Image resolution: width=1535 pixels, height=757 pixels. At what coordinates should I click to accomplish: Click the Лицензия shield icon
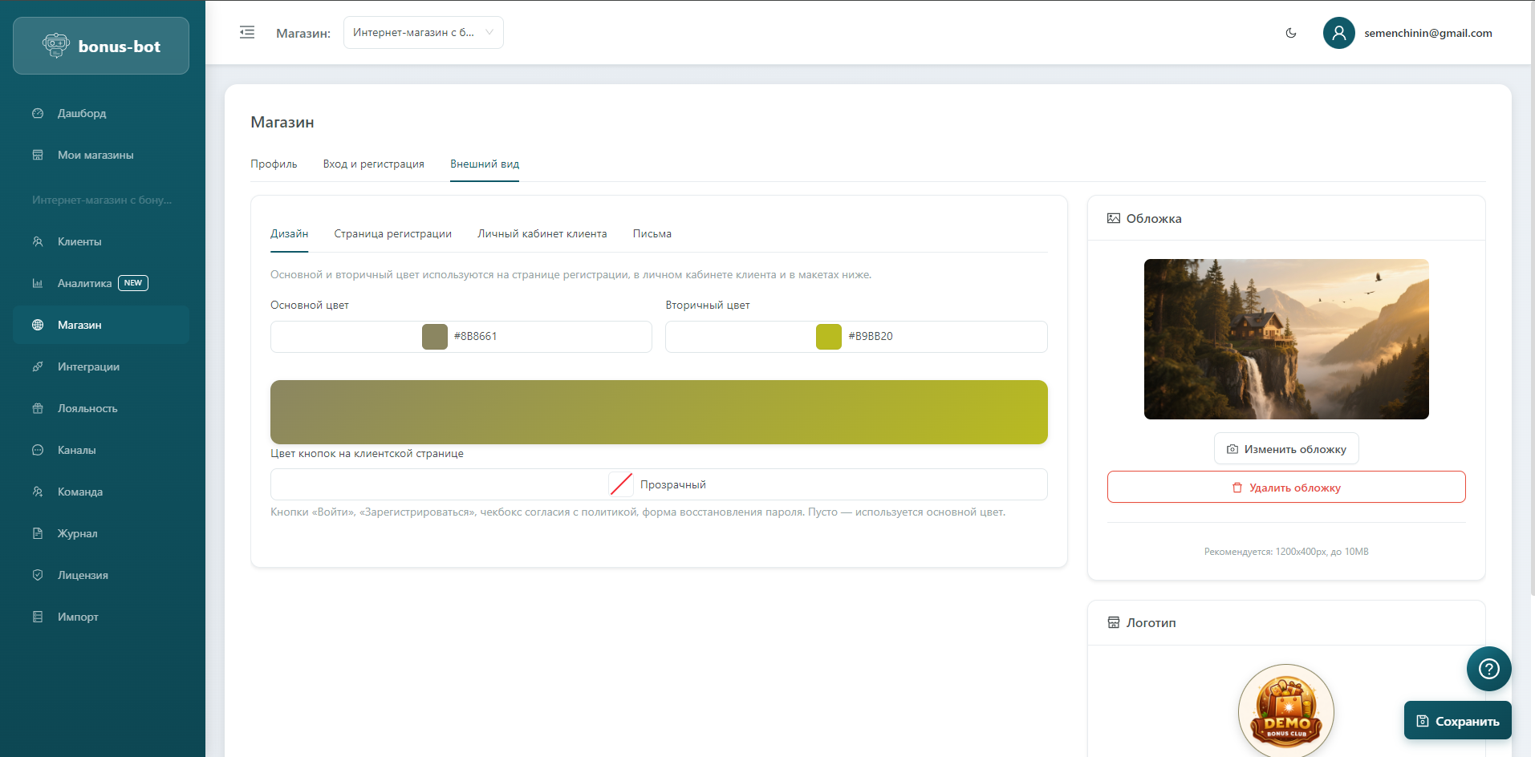click(38, 575)
